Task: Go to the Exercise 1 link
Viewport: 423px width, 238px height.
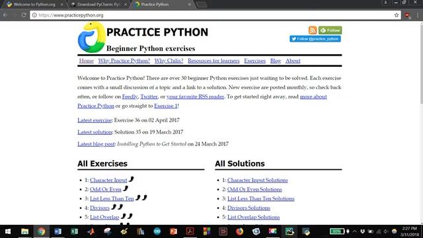Action: [x=166, y=106]
